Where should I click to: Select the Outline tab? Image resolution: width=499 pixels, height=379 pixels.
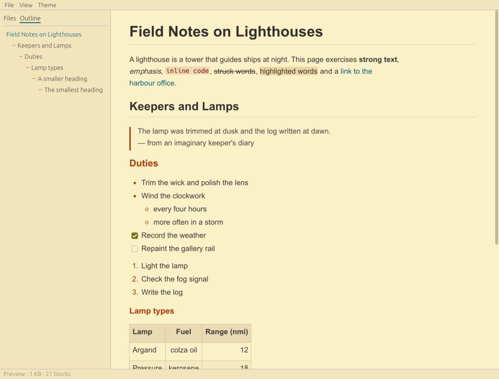click(x=30, y=18)
